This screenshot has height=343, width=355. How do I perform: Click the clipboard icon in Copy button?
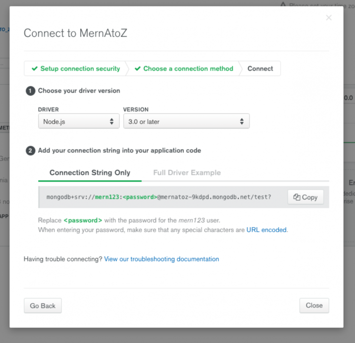pos(297,197)
